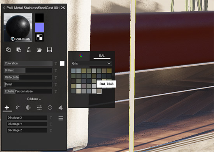Click the Décalage X field

[27, 118]
